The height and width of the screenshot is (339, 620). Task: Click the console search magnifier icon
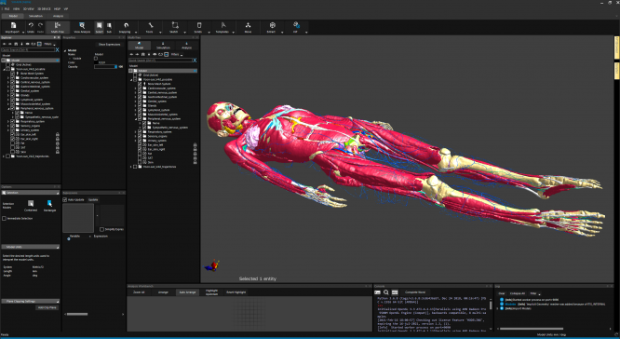click(386, 292)
